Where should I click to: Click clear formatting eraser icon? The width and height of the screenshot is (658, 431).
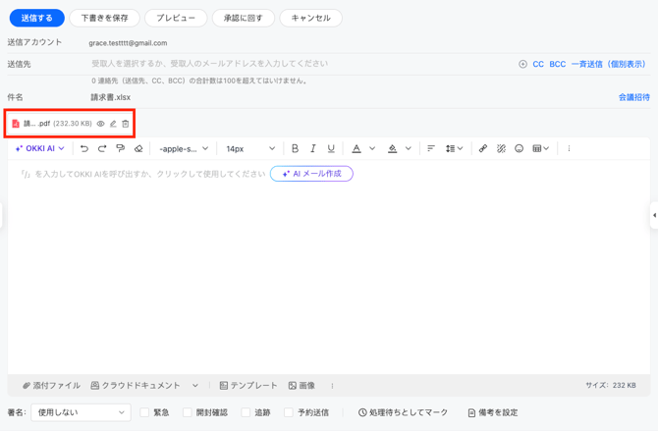(x=138, y=148)
